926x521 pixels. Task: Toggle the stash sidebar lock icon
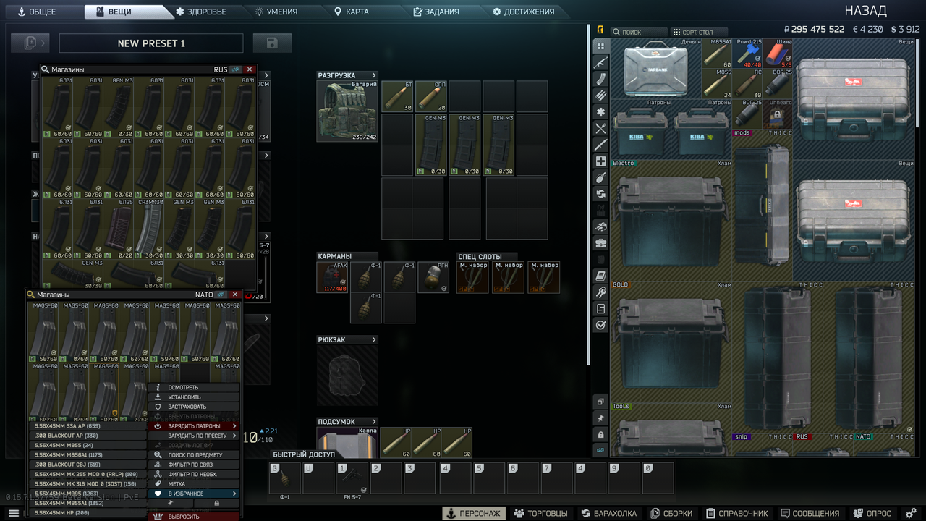(x=600, y=434)
